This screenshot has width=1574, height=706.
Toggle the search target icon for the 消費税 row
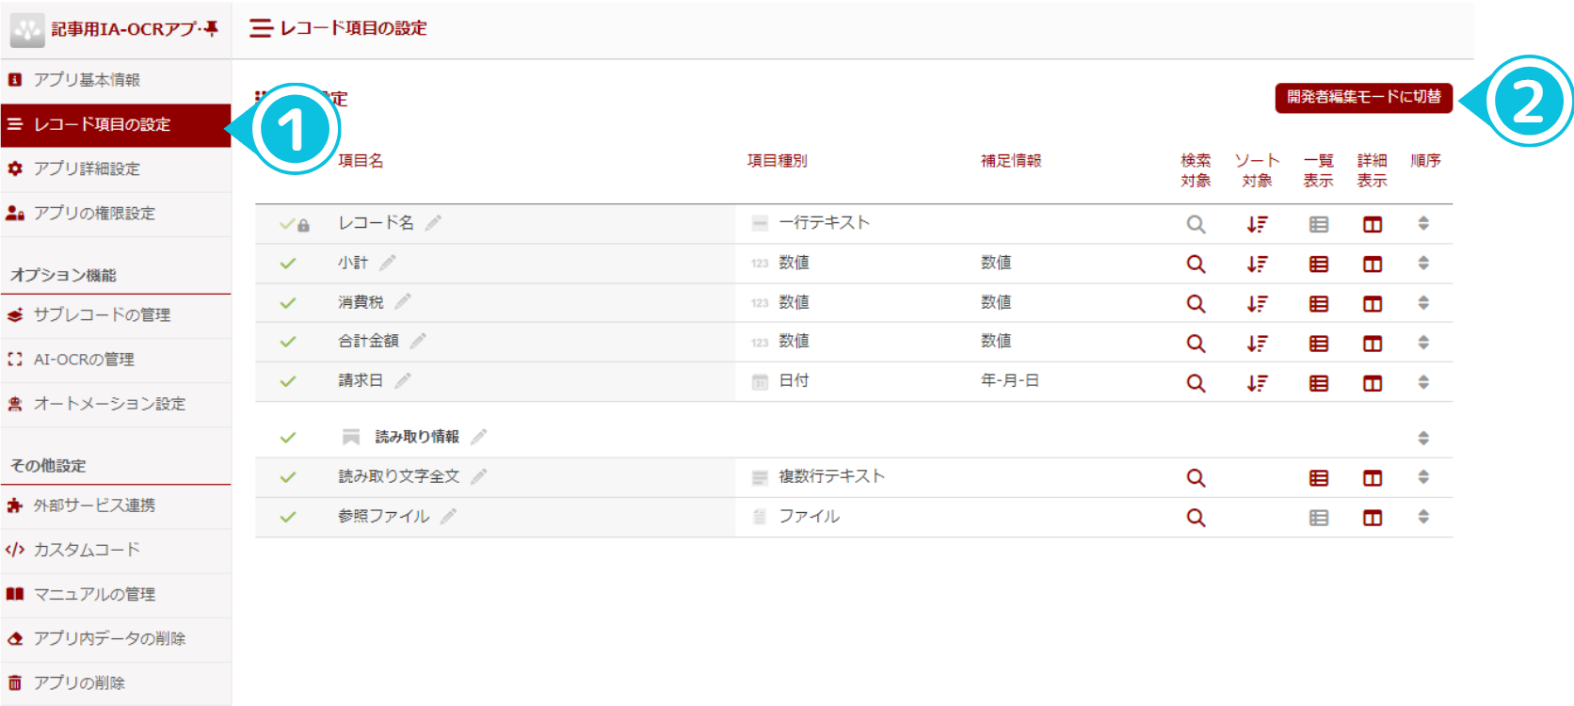pos(1196,303)
